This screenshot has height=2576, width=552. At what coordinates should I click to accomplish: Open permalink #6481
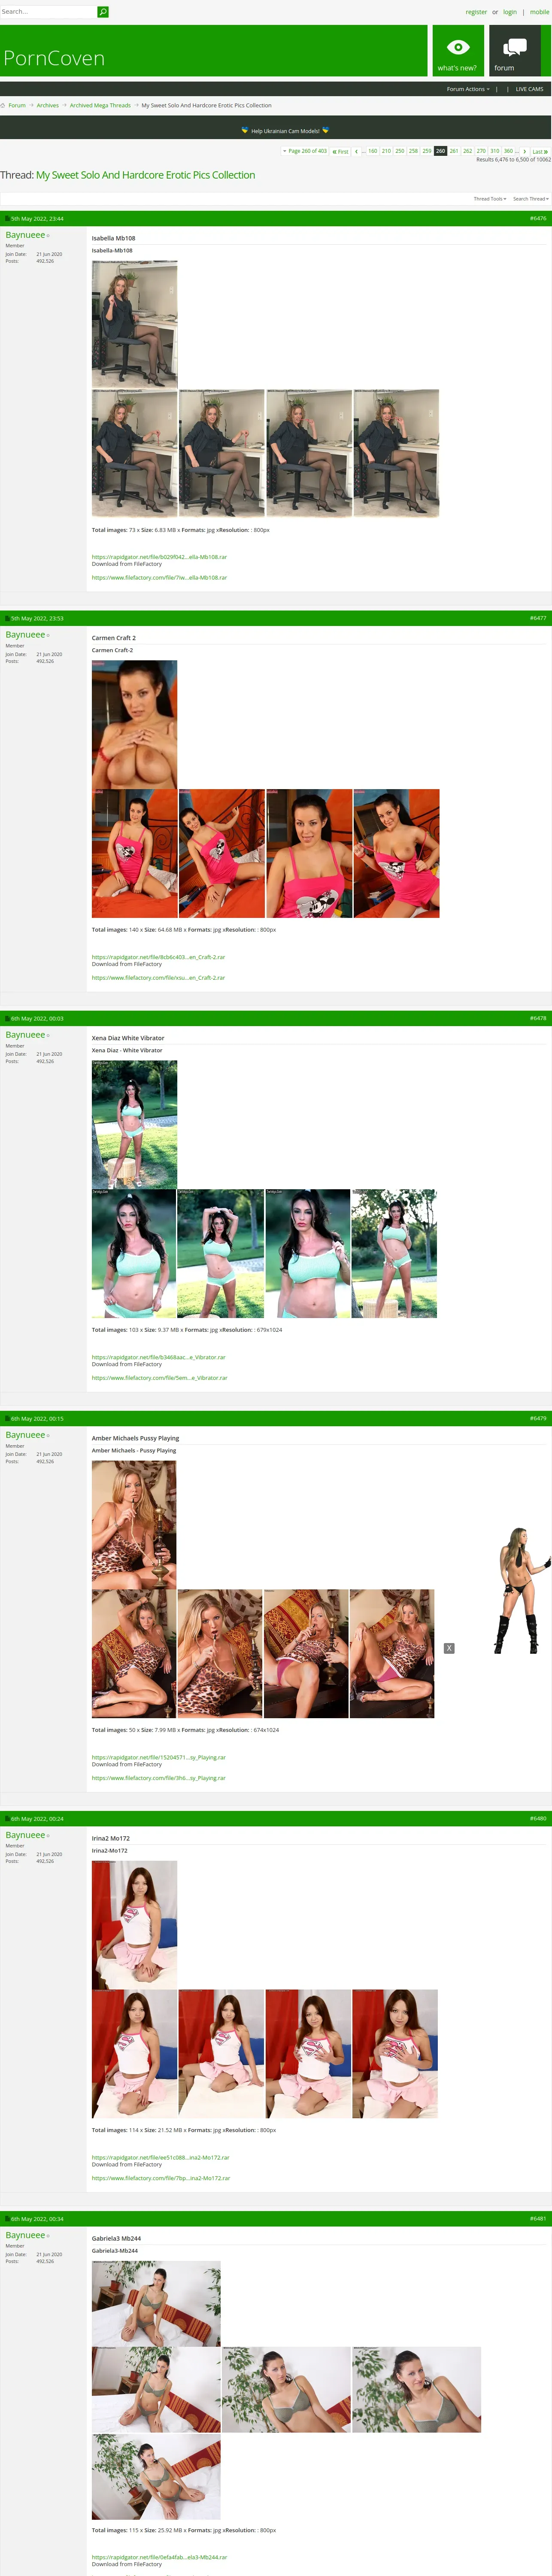[x=538, y=2218]
